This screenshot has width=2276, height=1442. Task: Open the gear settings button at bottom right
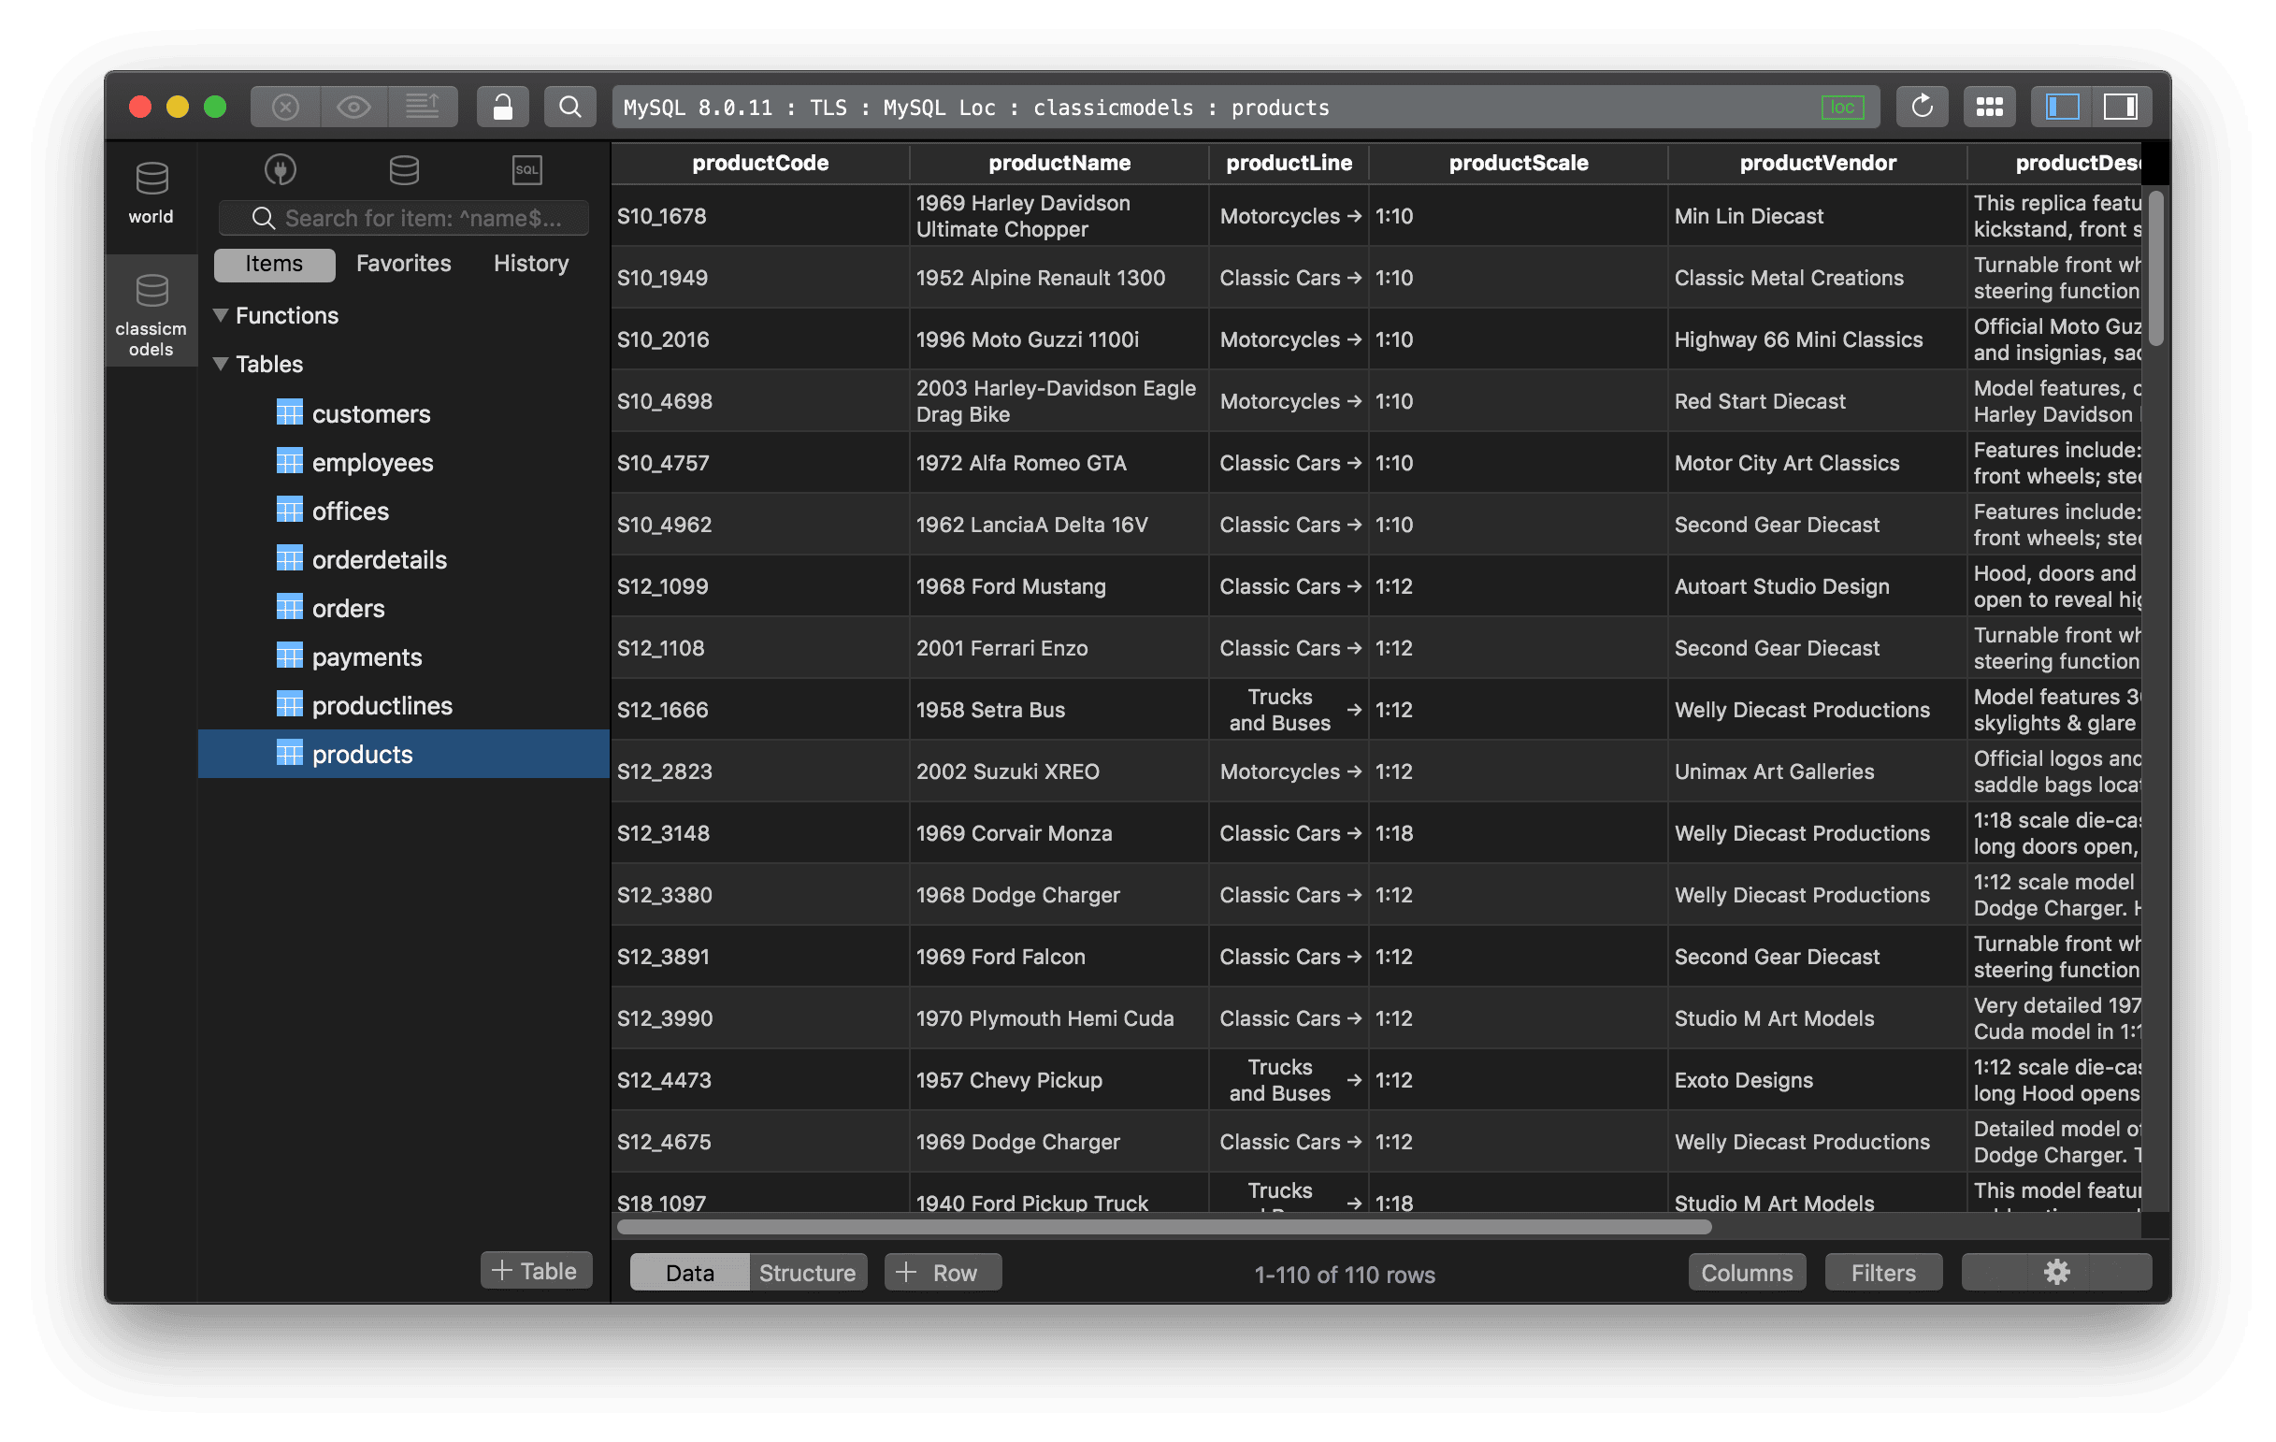tap(2055, 1272)
